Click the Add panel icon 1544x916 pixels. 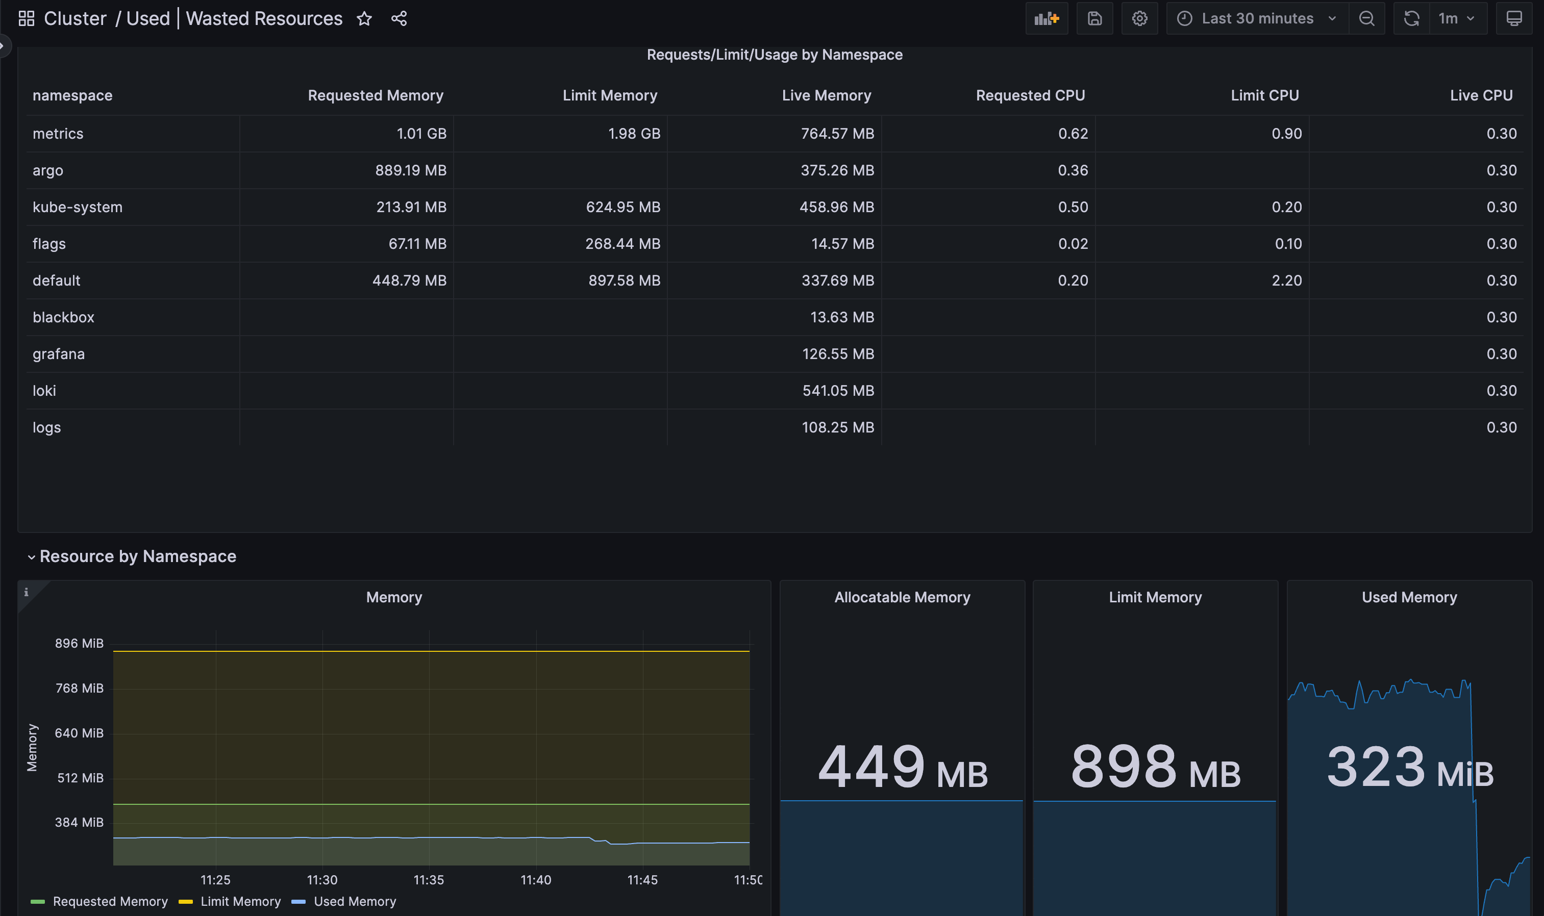[x=1047, y=18]
